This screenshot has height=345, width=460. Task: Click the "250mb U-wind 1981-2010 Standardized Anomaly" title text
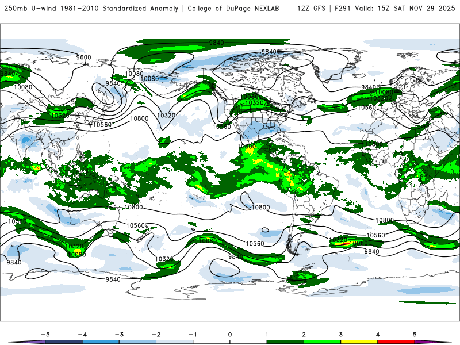91,9
